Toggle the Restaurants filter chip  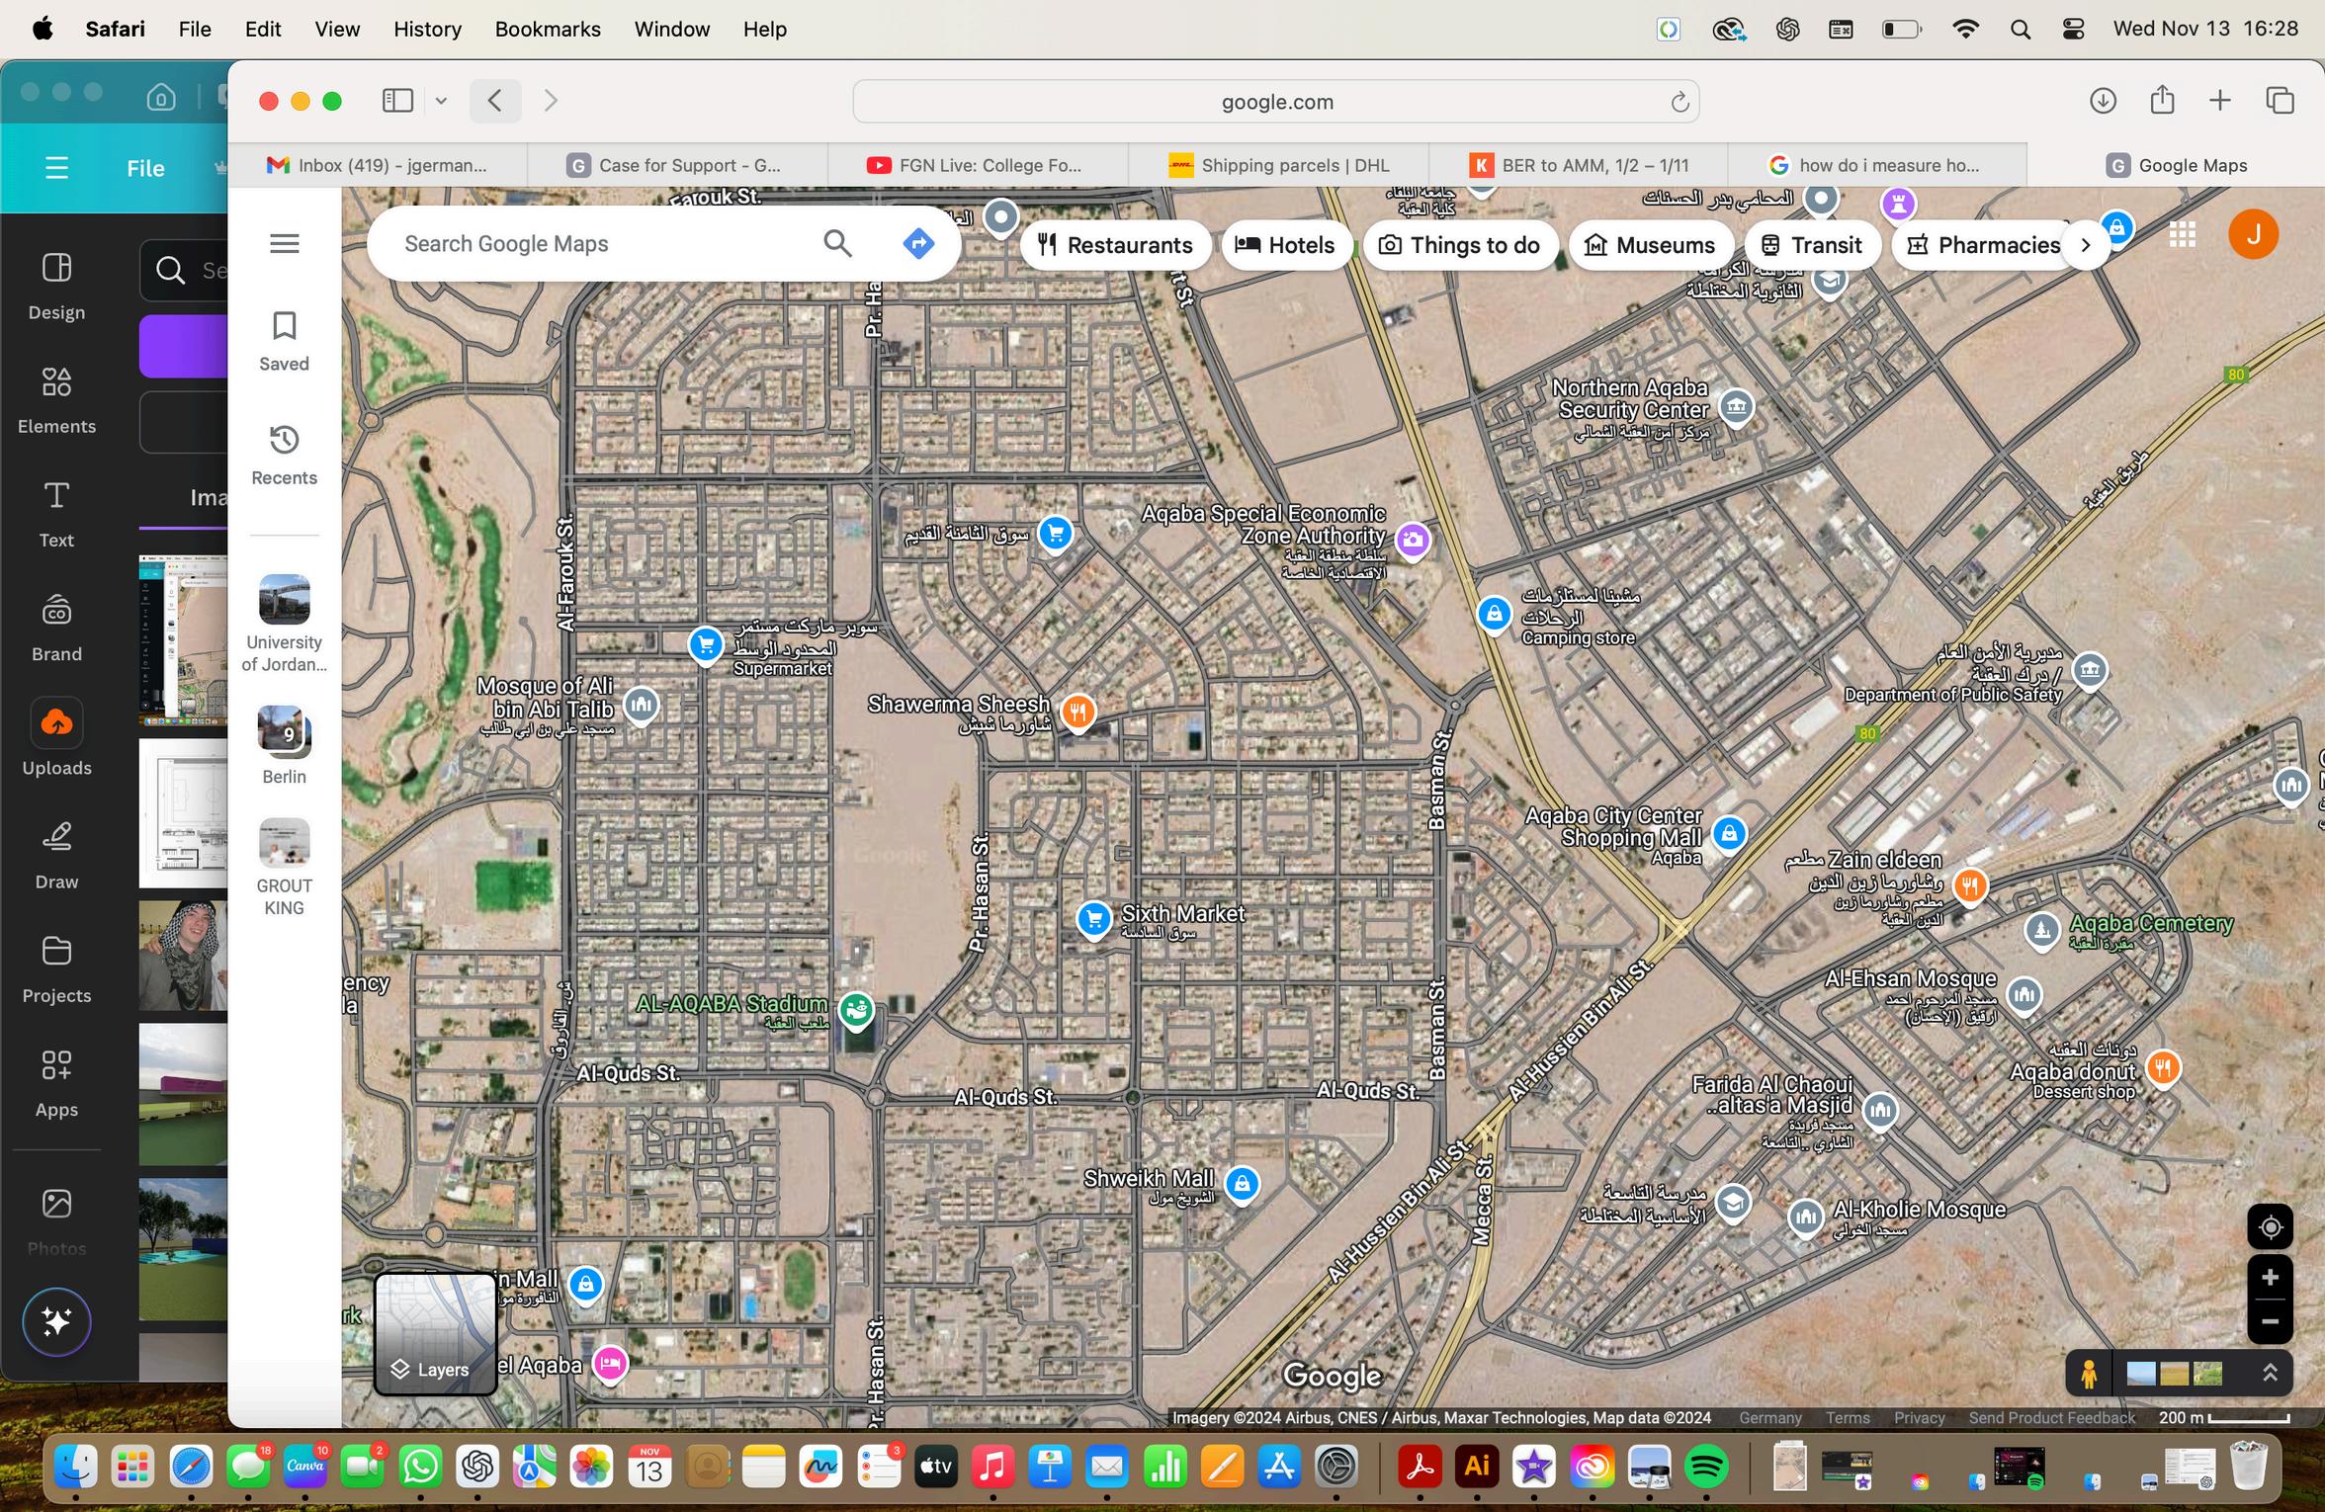click(1115, 245)
